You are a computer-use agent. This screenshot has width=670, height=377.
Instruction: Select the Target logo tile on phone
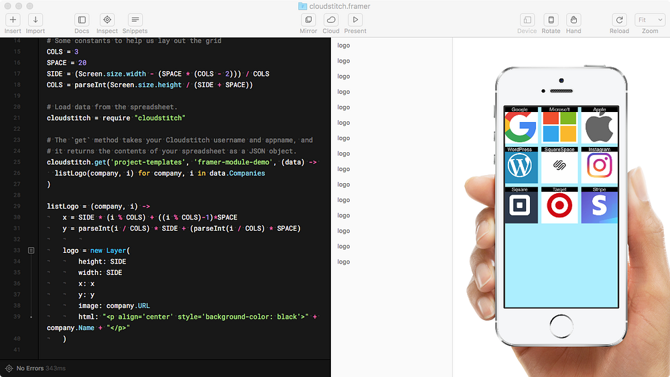click(x=559, y=205)
